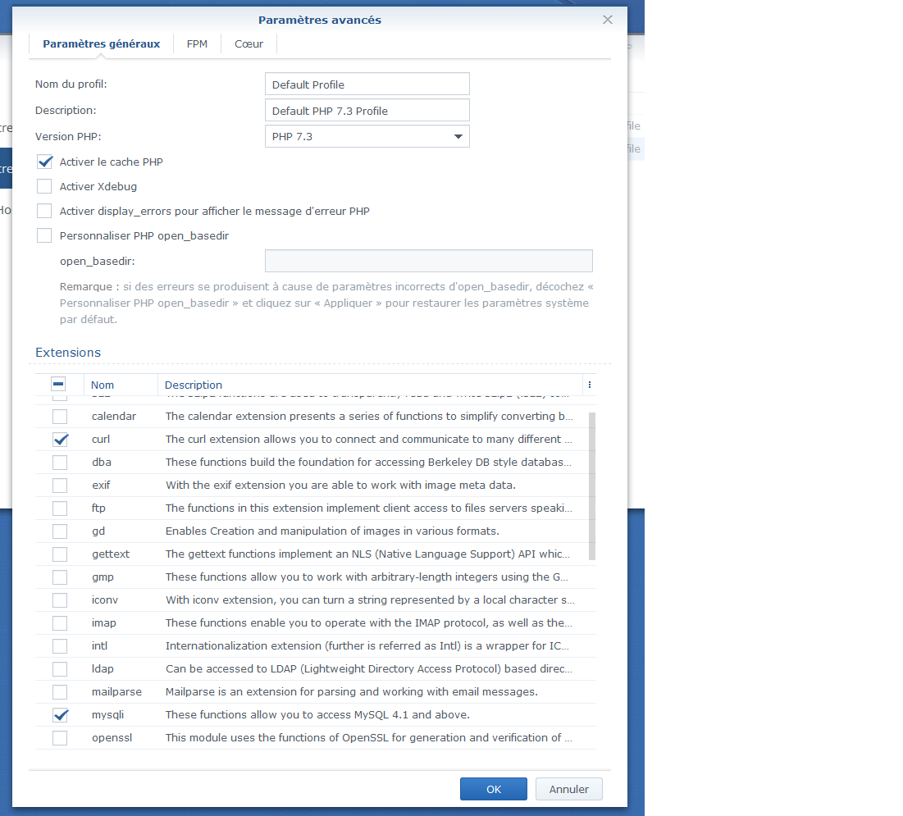Uncheck the mysqli extension
Image resolution: width=903 pixels, height=816 pixels.
(60, 715)
